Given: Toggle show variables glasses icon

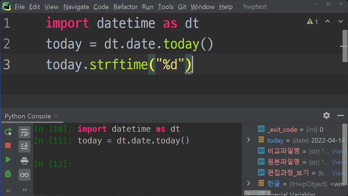Looking at the screenshot, I should [x=24, y=175].
